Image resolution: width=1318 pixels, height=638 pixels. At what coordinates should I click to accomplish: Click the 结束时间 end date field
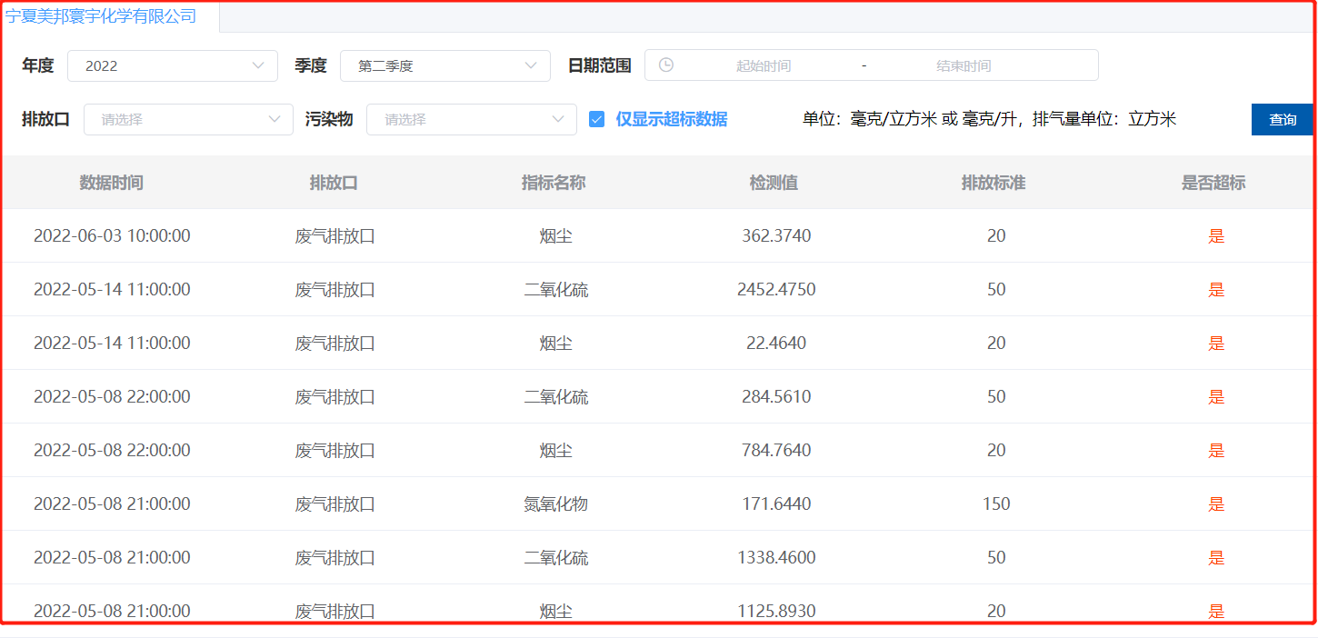pos(964,65)
